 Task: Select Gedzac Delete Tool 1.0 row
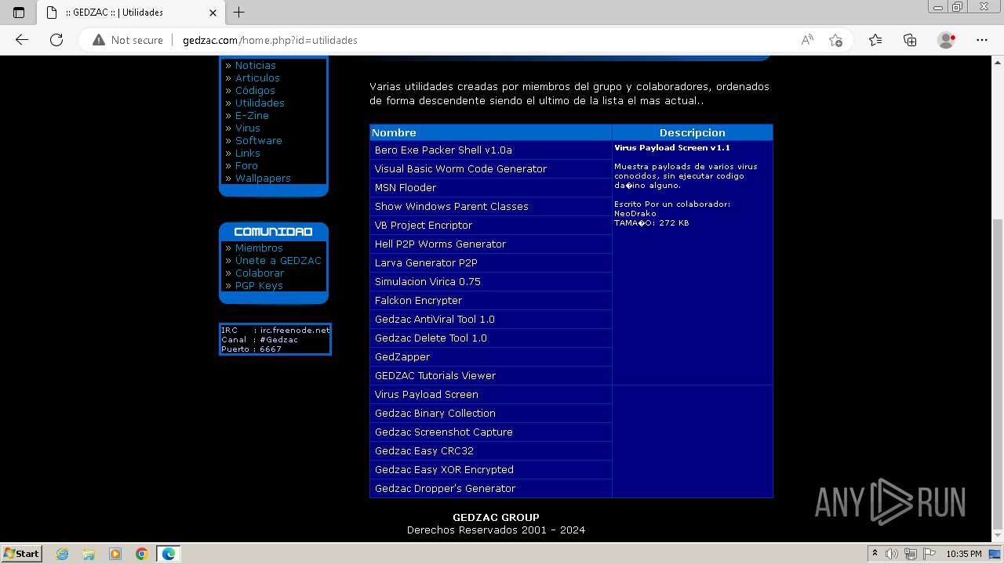[x=490, y=338]
